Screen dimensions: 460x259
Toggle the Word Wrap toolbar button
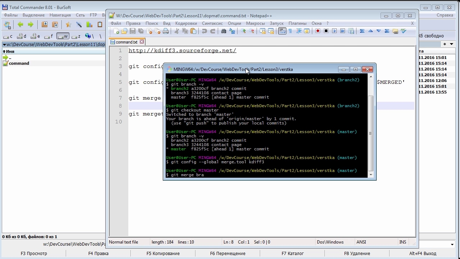(x=282, y=31)
